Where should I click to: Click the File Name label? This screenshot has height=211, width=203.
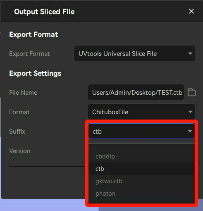click(x=23, y=92)
